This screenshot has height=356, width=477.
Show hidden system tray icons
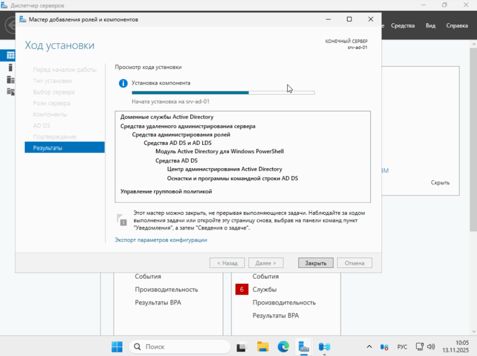click(369, 347)
